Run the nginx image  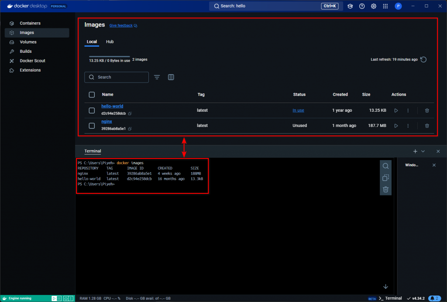(x=396, y=126)
